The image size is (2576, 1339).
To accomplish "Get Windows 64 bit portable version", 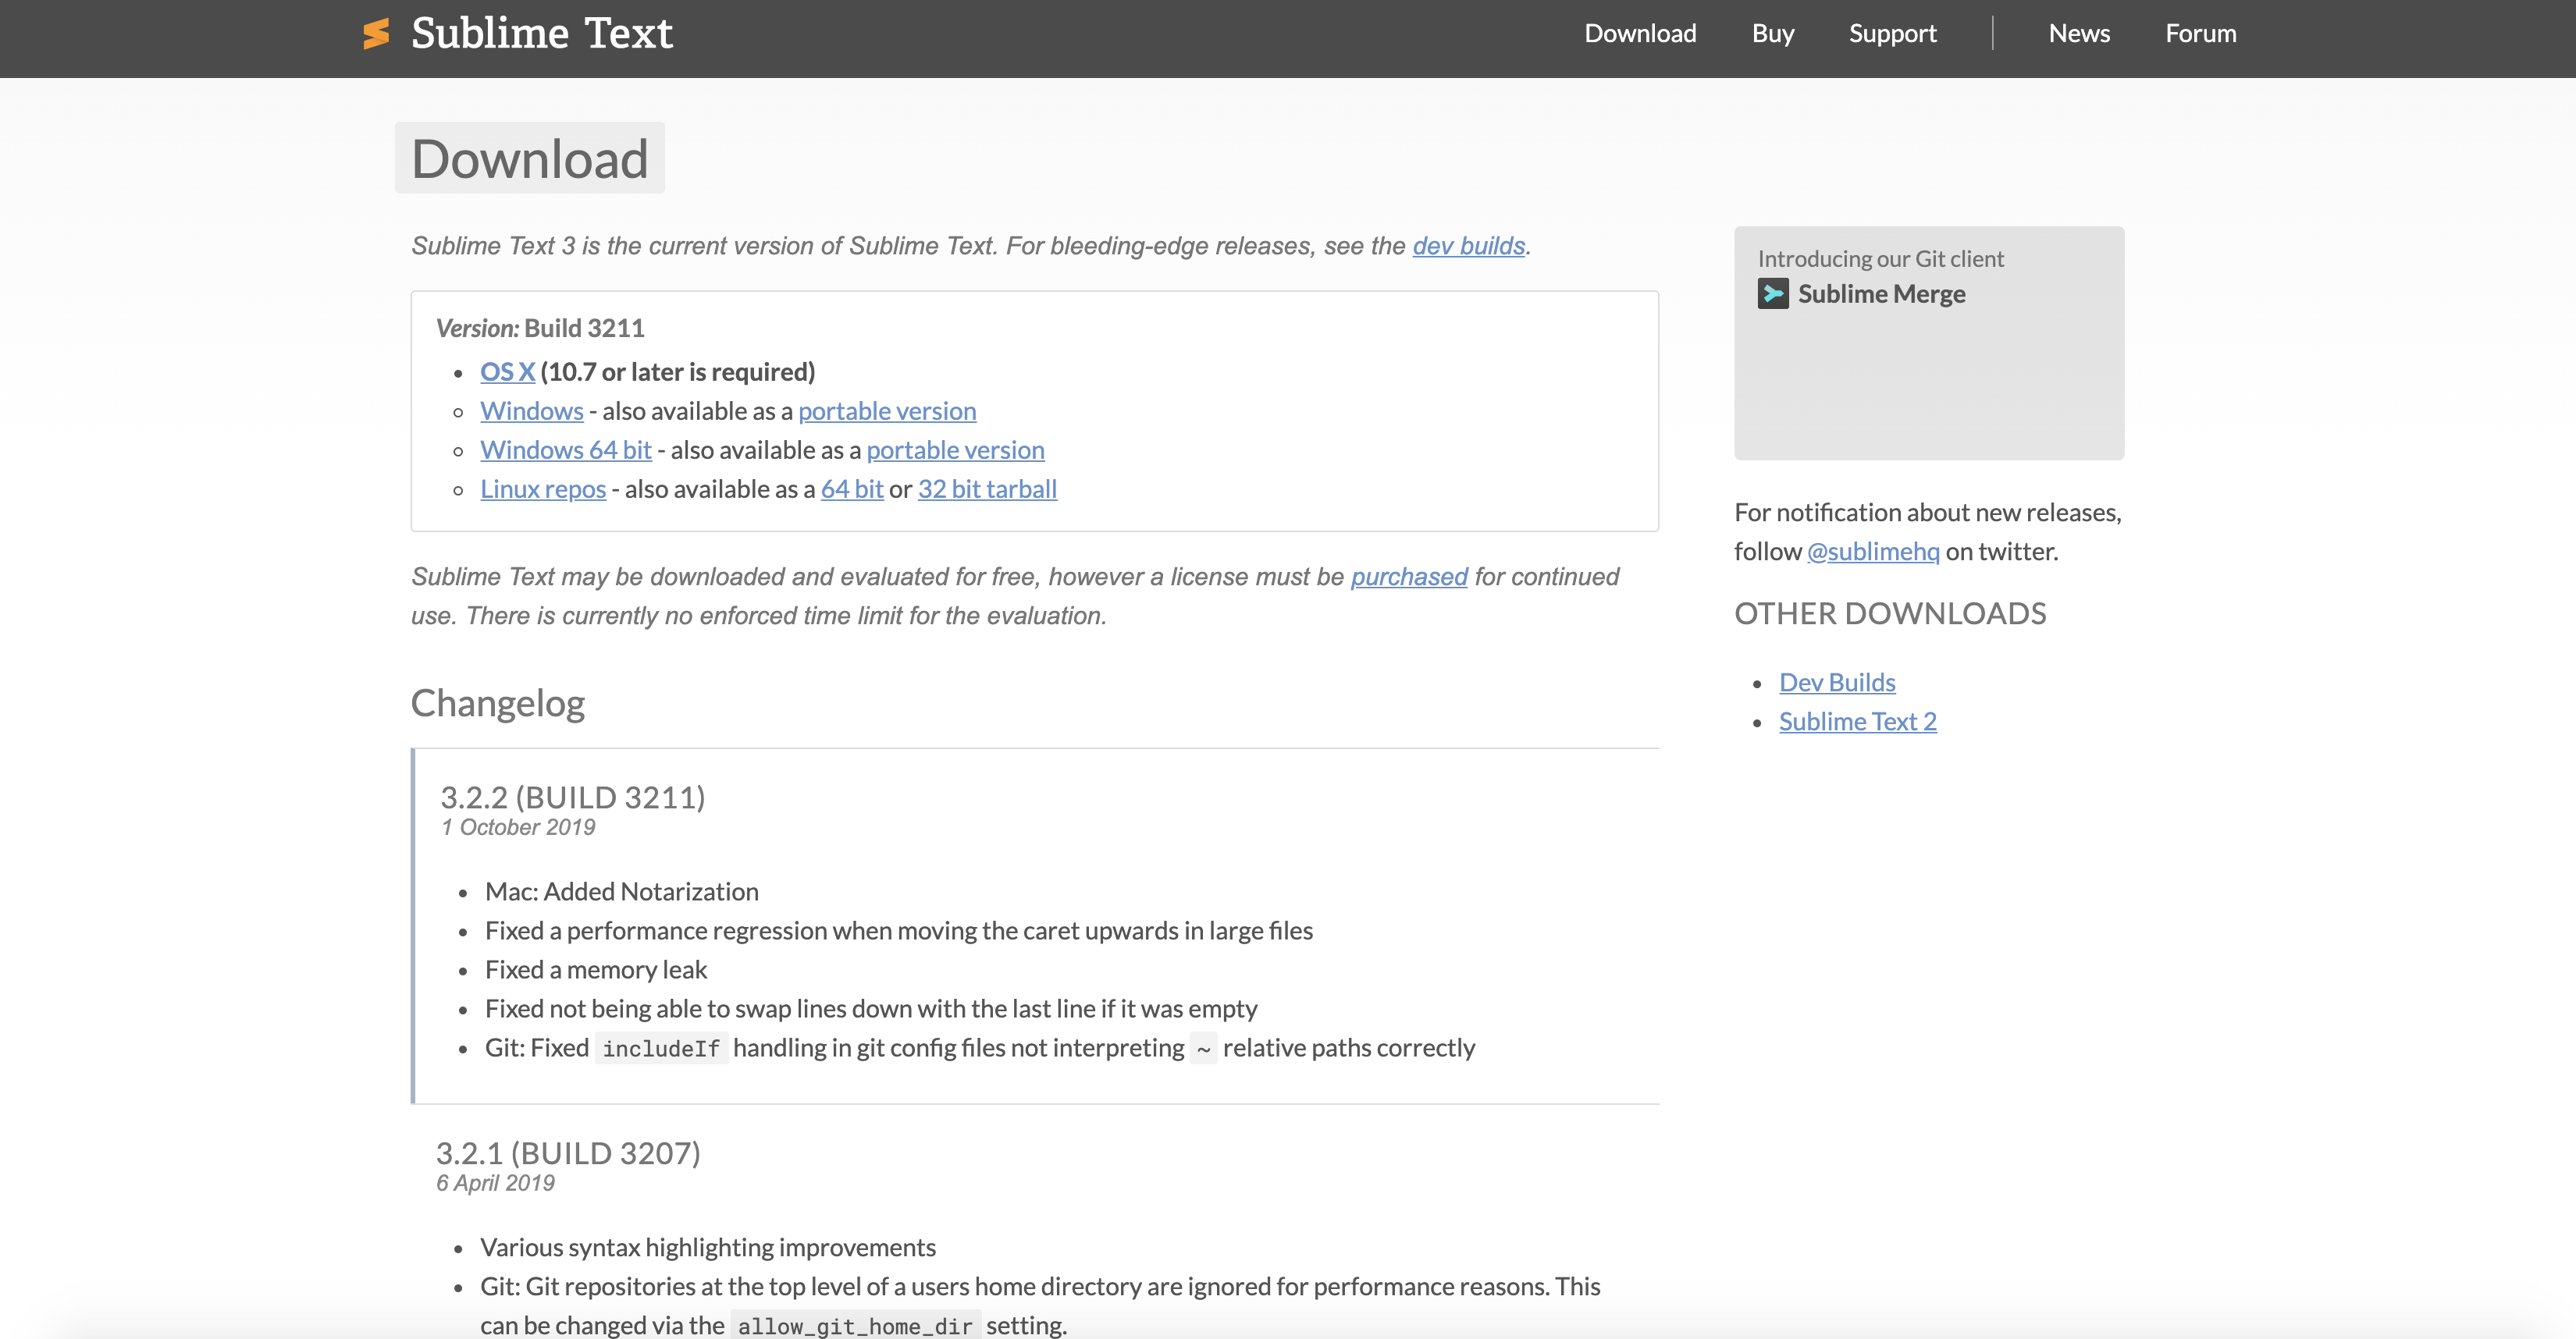I will [x=955, y=449].
